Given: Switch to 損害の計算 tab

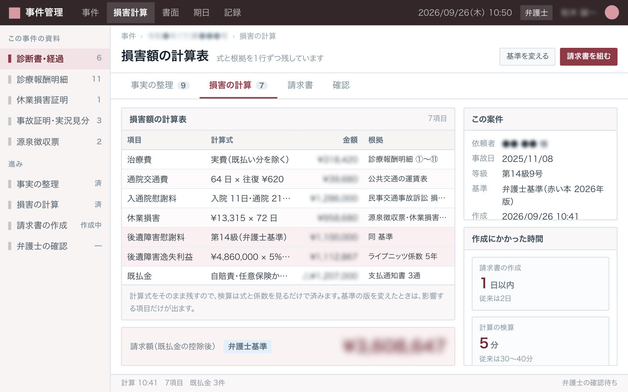Looking at the screenshot, I should coord(238,85).
